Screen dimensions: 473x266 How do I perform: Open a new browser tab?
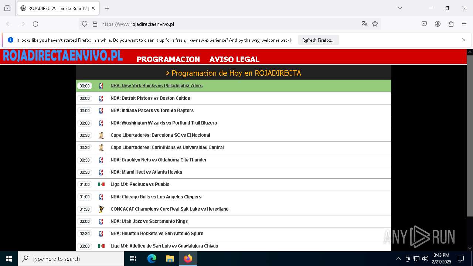107,8
